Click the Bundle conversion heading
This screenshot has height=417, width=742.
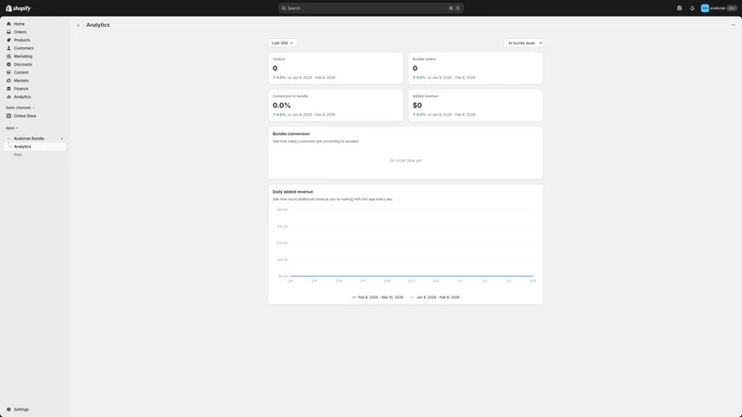[x=291, y=133]
